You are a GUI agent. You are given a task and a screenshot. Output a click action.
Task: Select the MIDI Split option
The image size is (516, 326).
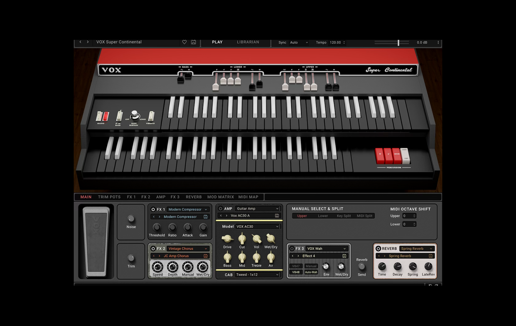(x=365, y=216)
